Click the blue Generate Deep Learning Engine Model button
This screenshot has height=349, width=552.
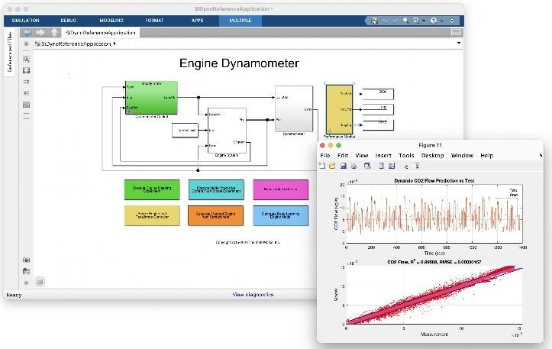coord(280,215)
